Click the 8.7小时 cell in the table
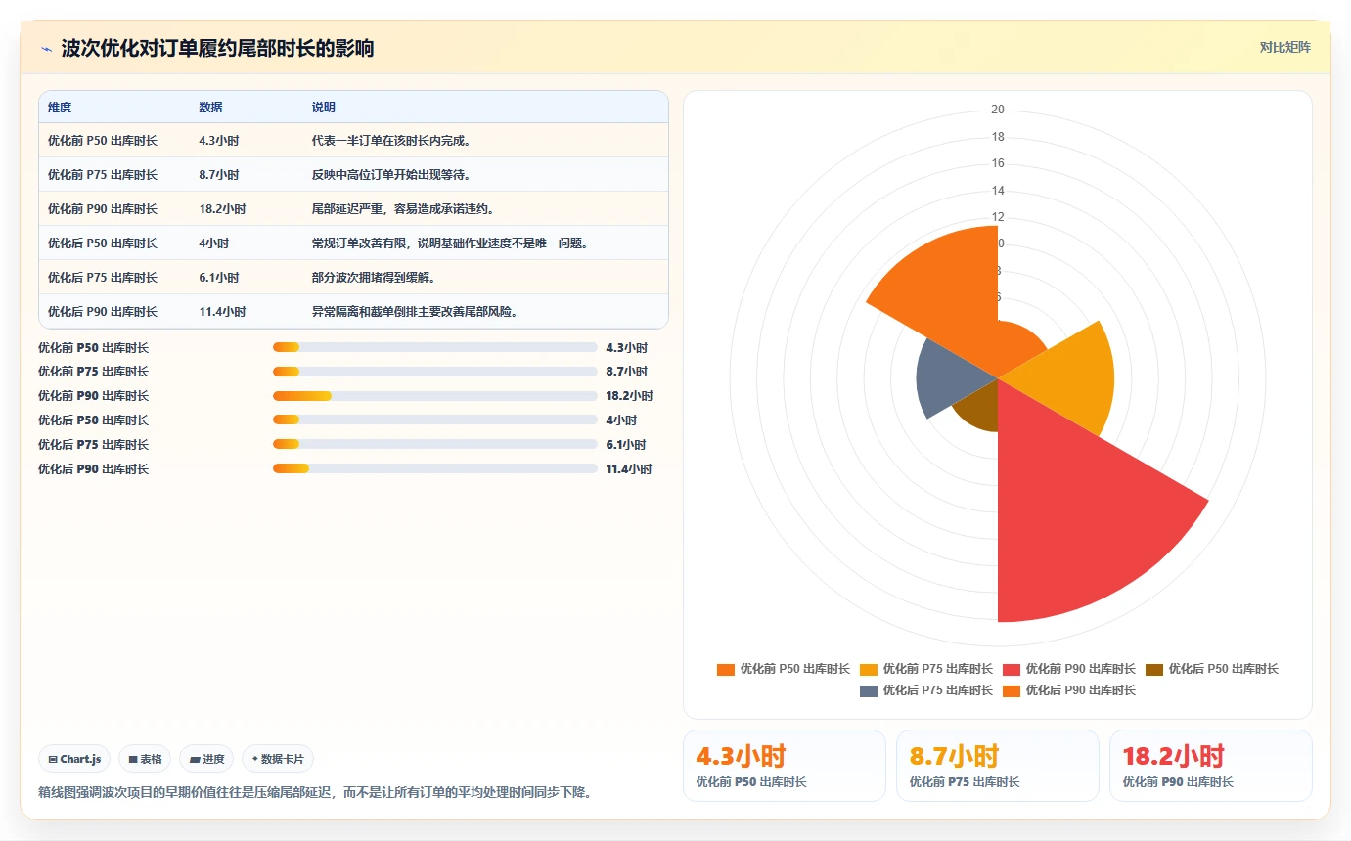The height and width of the screenshot is (841, 1351). click(219, 175)
